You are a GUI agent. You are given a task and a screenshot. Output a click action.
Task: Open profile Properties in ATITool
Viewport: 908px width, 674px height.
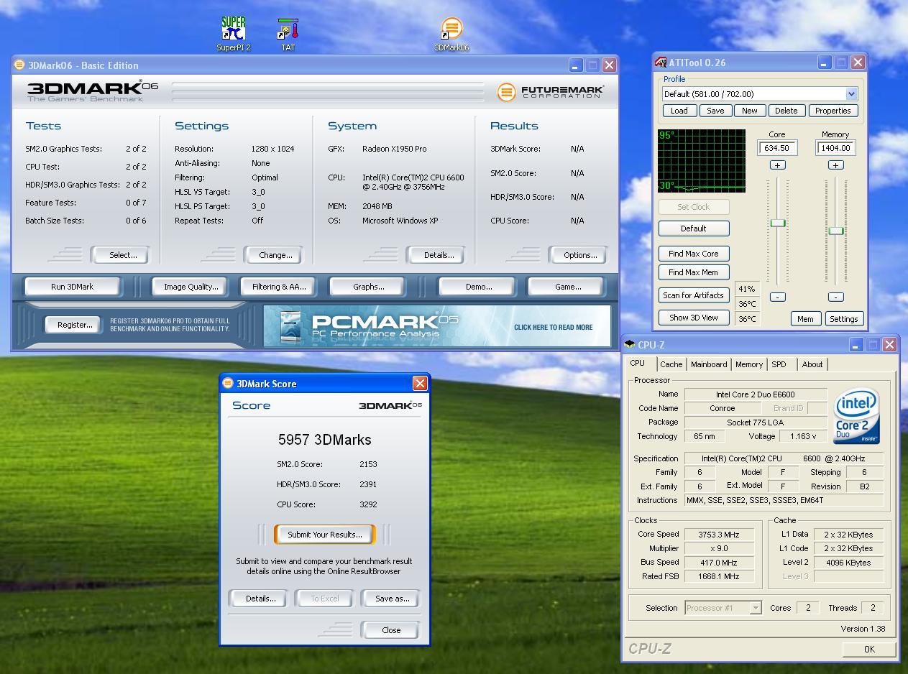(x=833, y=111)
